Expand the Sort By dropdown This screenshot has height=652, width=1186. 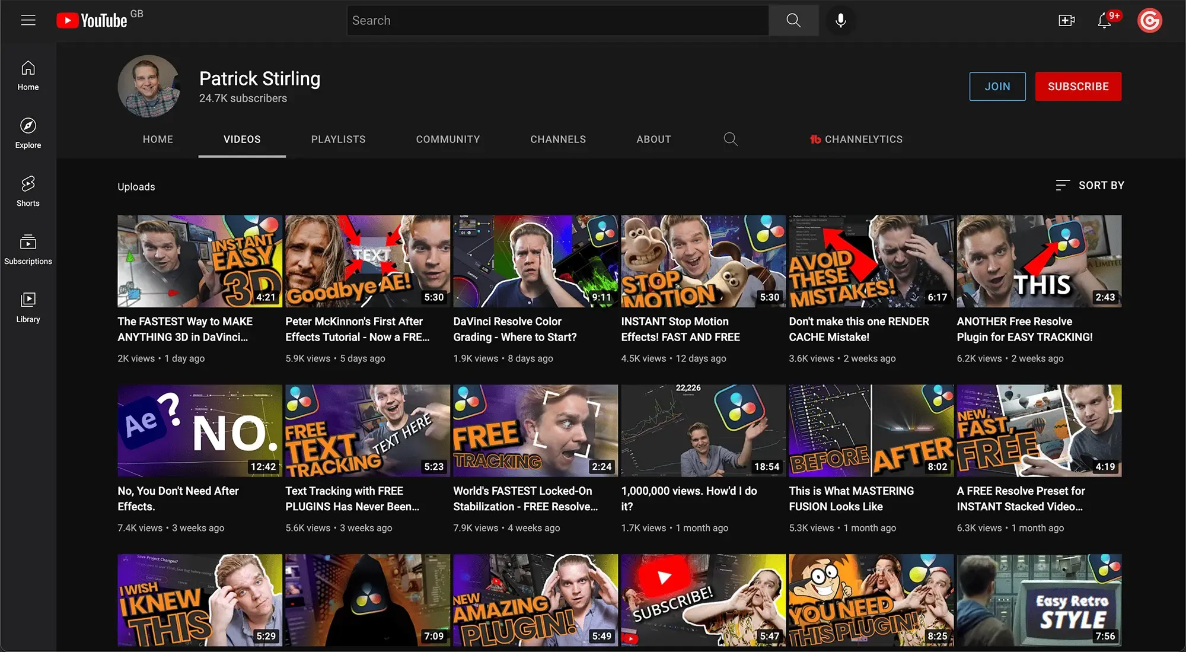pyautogui.click(x=1090, y=185)
